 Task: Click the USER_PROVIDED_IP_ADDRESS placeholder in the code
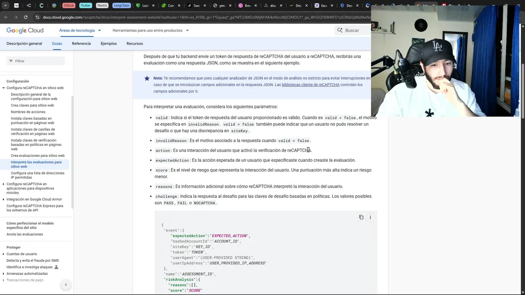tap(237, 263)
